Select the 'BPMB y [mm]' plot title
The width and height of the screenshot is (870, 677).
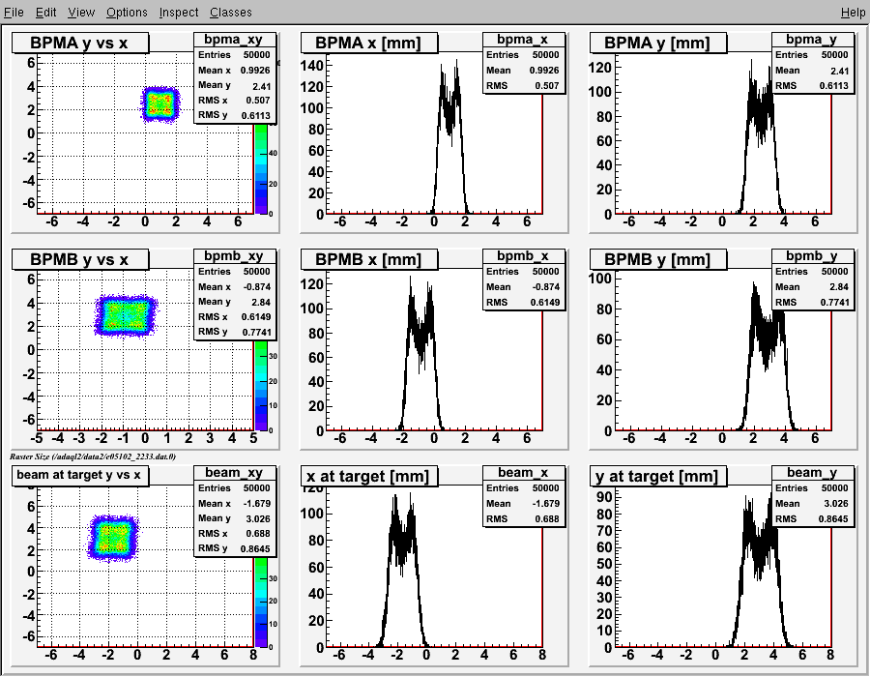tap(657, 259)
